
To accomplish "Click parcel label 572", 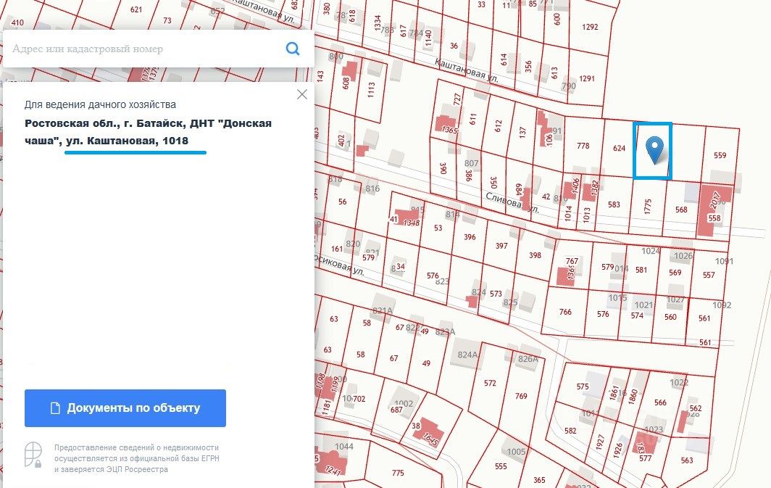I will (x=490, y=383).
